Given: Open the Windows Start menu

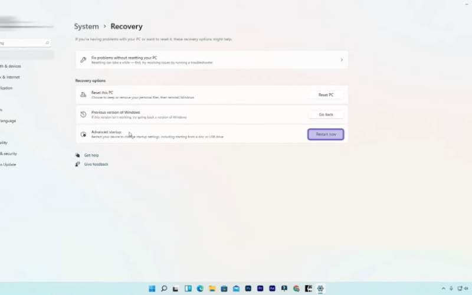Looking at the screenshot, I should tap(152, 289).
